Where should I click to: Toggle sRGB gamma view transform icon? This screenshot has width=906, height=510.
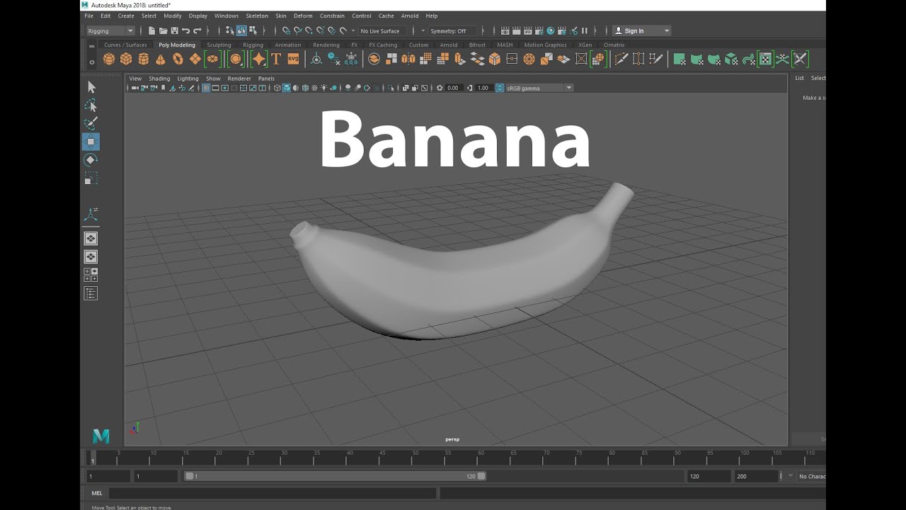click(500, 88)
